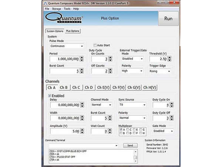Send the command from the terminal
The height and width of the screenshot is (167, 222).
point(130,145)
